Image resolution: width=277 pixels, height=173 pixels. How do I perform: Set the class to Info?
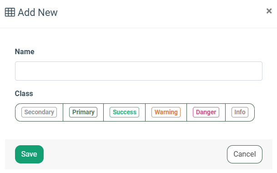pos(240,112)
